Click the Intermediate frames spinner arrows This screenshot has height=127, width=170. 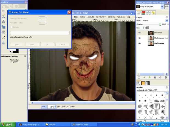click(x=46, y=18)
